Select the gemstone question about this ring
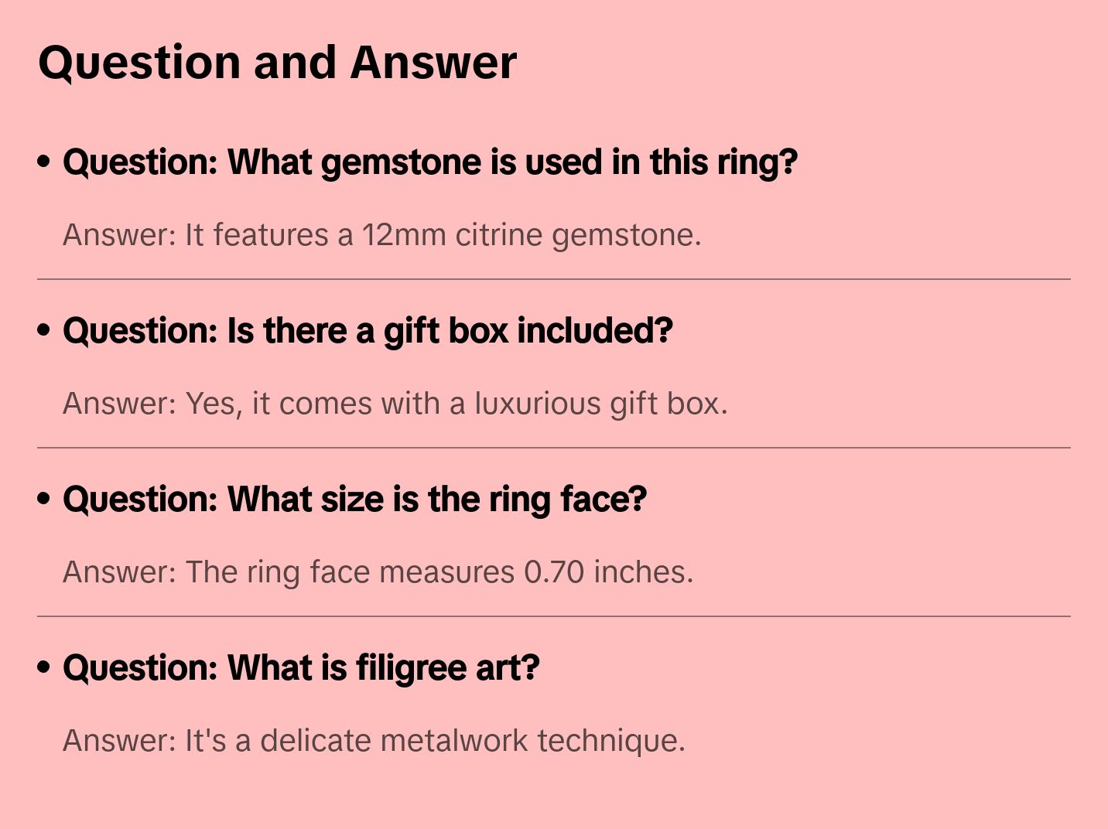Screen dimensions: 1108x829 [x=429, y=162]
